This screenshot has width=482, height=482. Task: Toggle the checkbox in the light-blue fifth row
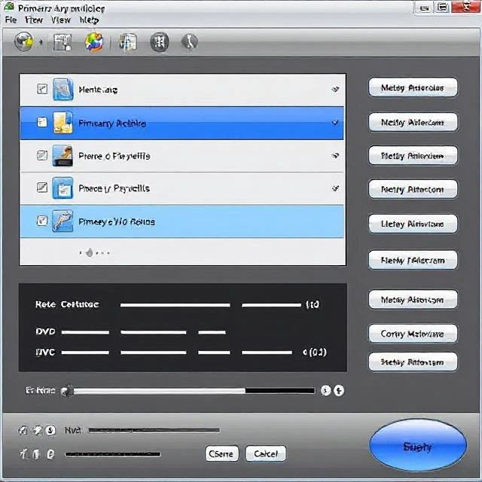tap(42, 221)
